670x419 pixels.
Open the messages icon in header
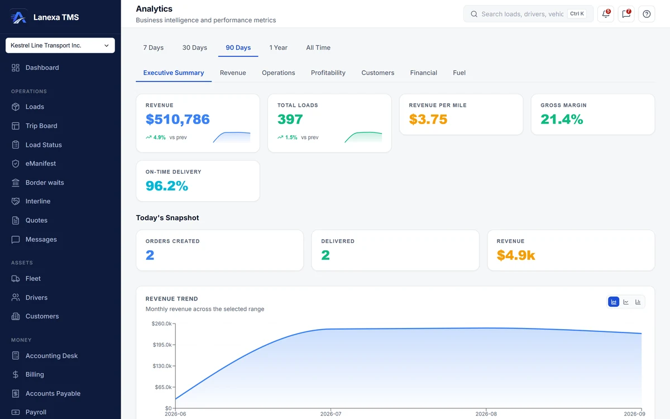(626, 14)
